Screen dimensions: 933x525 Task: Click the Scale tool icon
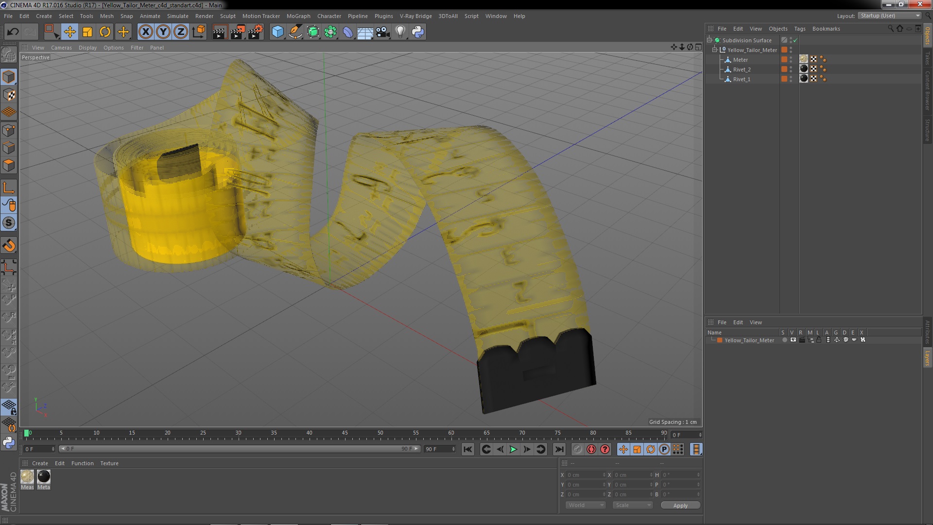point(87,32)
